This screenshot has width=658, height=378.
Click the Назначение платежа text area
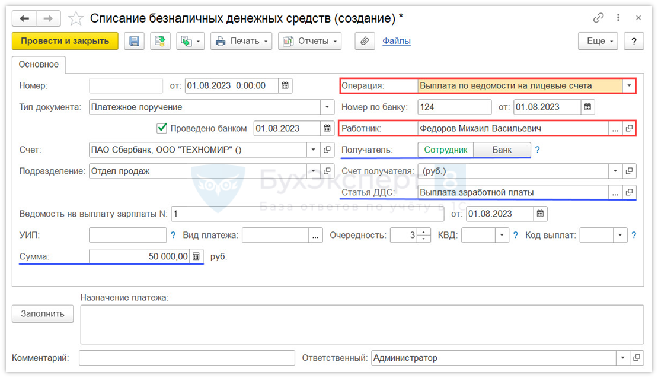point(362,325)
